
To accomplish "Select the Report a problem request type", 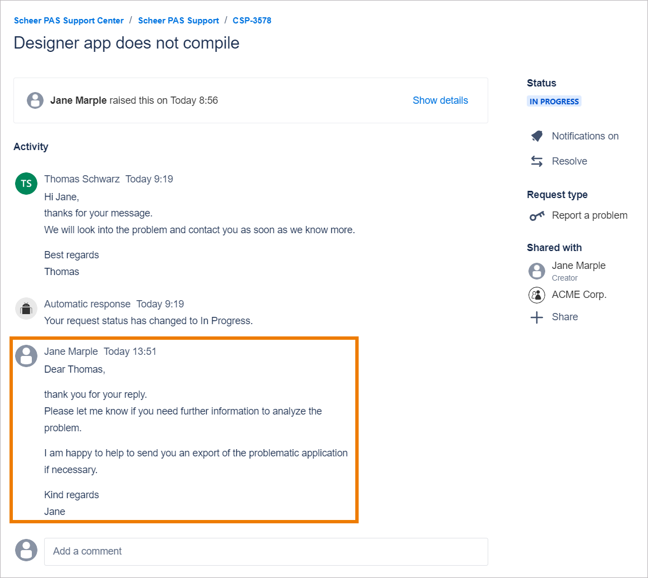I will [589, 215].
